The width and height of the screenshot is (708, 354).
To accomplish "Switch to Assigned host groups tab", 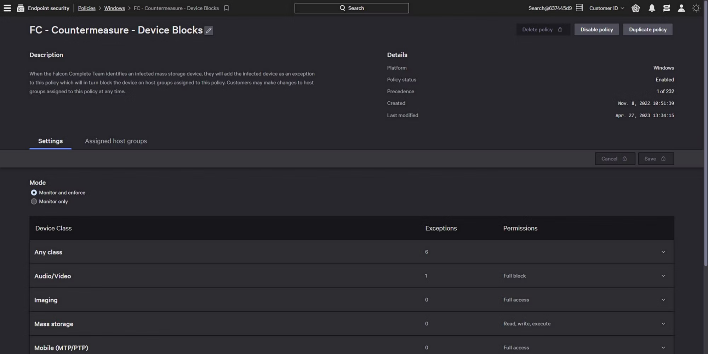I will pyautogui.click(x=116, y=141).
